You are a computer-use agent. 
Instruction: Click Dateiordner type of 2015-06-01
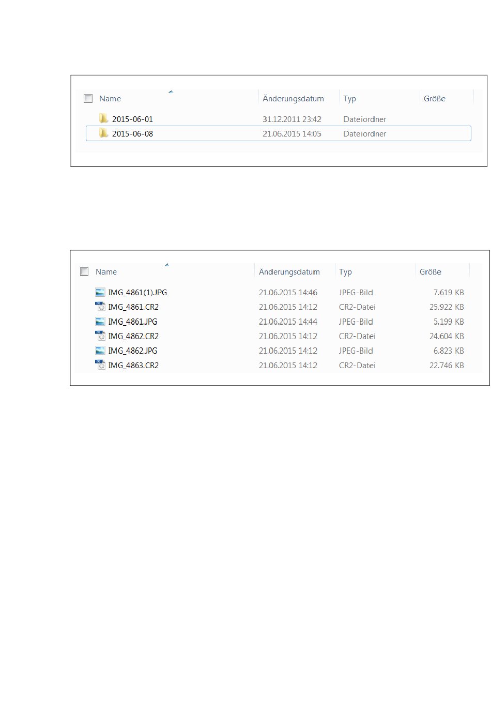365,119
